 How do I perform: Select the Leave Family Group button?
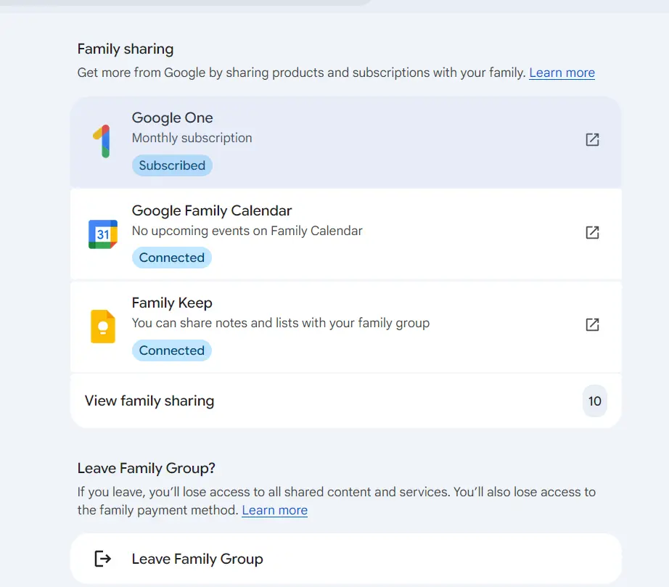345,559
